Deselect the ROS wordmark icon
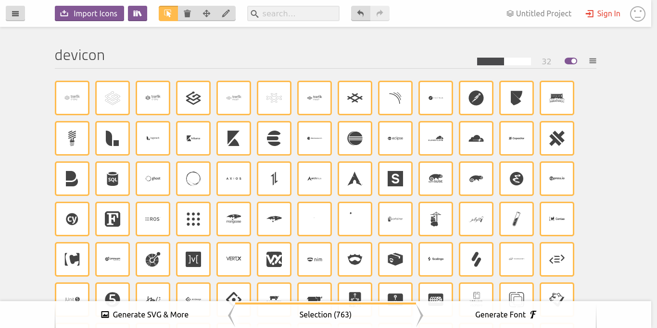The image size is (657, 328). (153, 219)
